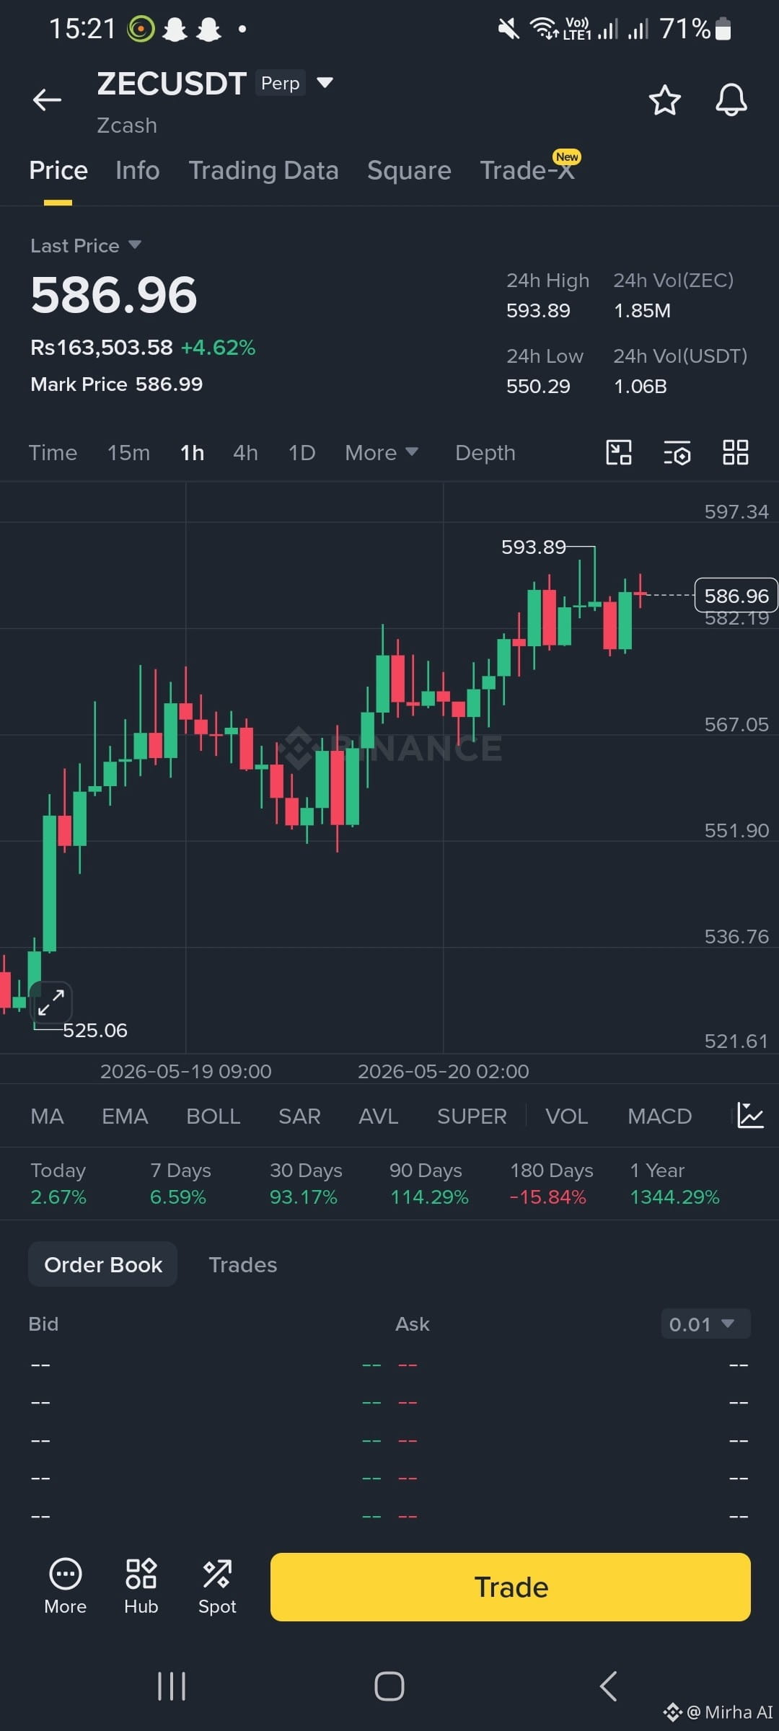Screen dimensions: 779x1731
Task: Open the Hub icon in the bottom bar
Action: [141, 1587]
